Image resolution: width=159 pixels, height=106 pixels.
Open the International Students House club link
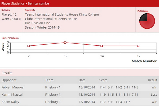tap(55, 19)
